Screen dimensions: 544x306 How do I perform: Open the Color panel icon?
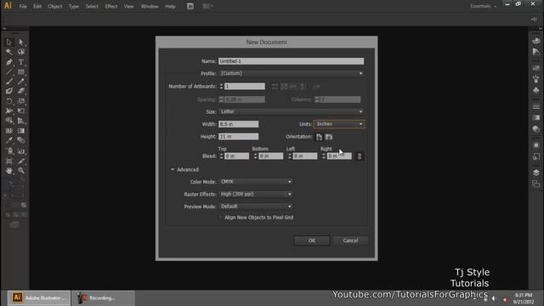click(x=536, y=41)
